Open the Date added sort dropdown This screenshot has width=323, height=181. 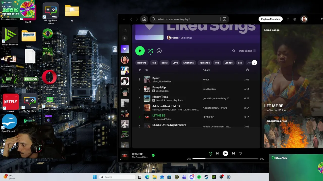(x=247, y=51)
